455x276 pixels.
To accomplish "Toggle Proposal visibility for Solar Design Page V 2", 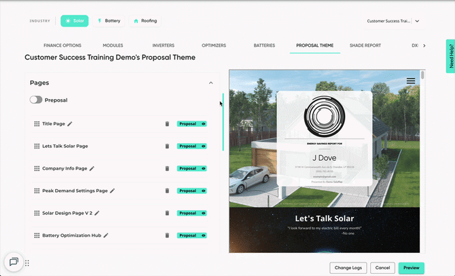I will click(192, 213).
